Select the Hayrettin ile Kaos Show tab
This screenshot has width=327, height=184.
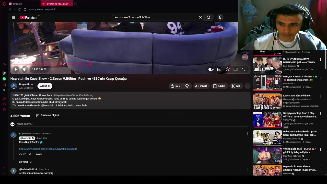pos(57,4)
